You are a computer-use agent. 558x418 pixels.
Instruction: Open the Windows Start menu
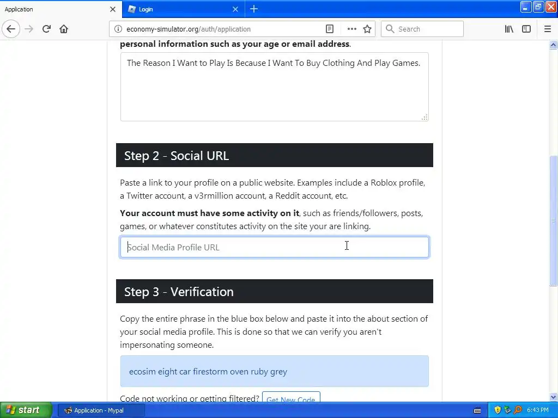(x=26, y=410)
